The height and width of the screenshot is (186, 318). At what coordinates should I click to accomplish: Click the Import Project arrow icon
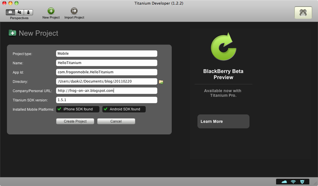[x=74, y=11]
